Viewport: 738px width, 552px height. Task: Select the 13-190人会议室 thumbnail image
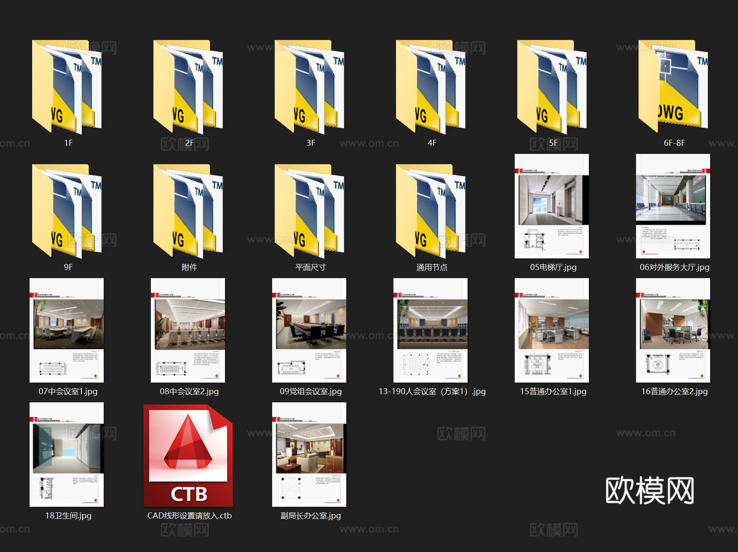[430, 330]
